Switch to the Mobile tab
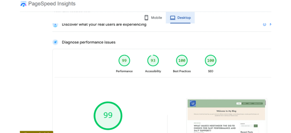291x133 pixels. [153, 18]
